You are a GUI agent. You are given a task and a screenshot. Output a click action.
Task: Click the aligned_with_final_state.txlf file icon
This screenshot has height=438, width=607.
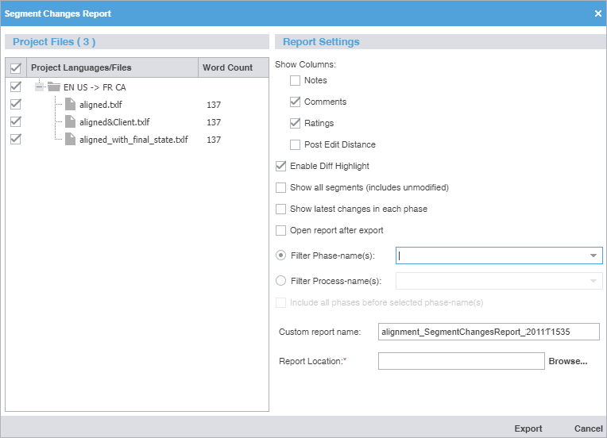(71, 140)
